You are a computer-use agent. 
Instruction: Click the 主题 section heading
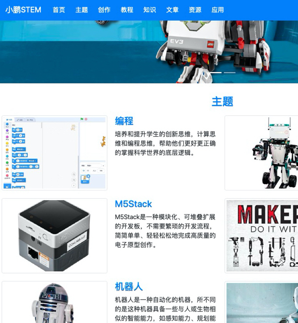pos(223,101)
